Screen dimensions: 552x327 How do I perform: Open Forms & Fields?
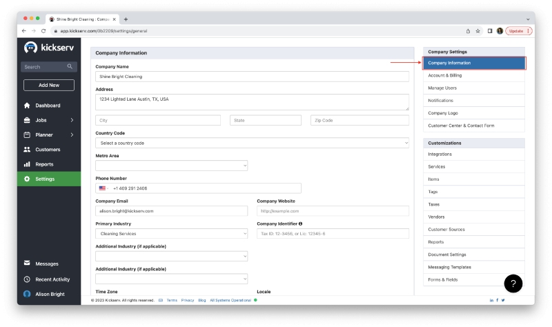point(474,280)
